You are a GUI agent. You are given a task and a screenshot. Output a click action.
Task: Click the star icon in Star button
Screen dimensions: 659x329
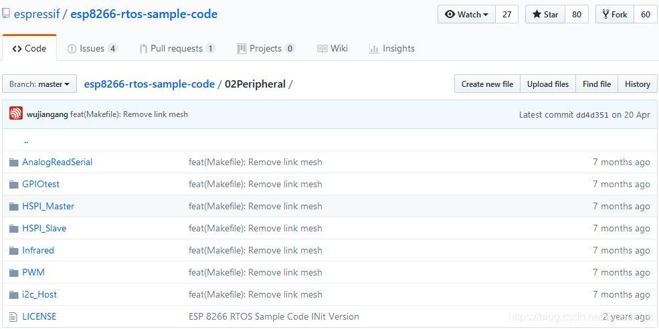537,14
